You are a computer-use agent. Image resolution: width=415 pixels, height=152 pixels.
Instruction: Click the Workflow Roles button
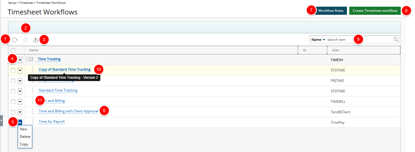[331, 11]
